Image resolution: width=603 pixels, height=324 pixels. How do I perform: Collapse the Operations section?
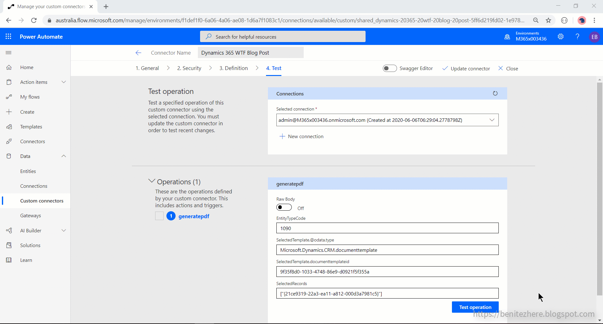click(151, 181)
